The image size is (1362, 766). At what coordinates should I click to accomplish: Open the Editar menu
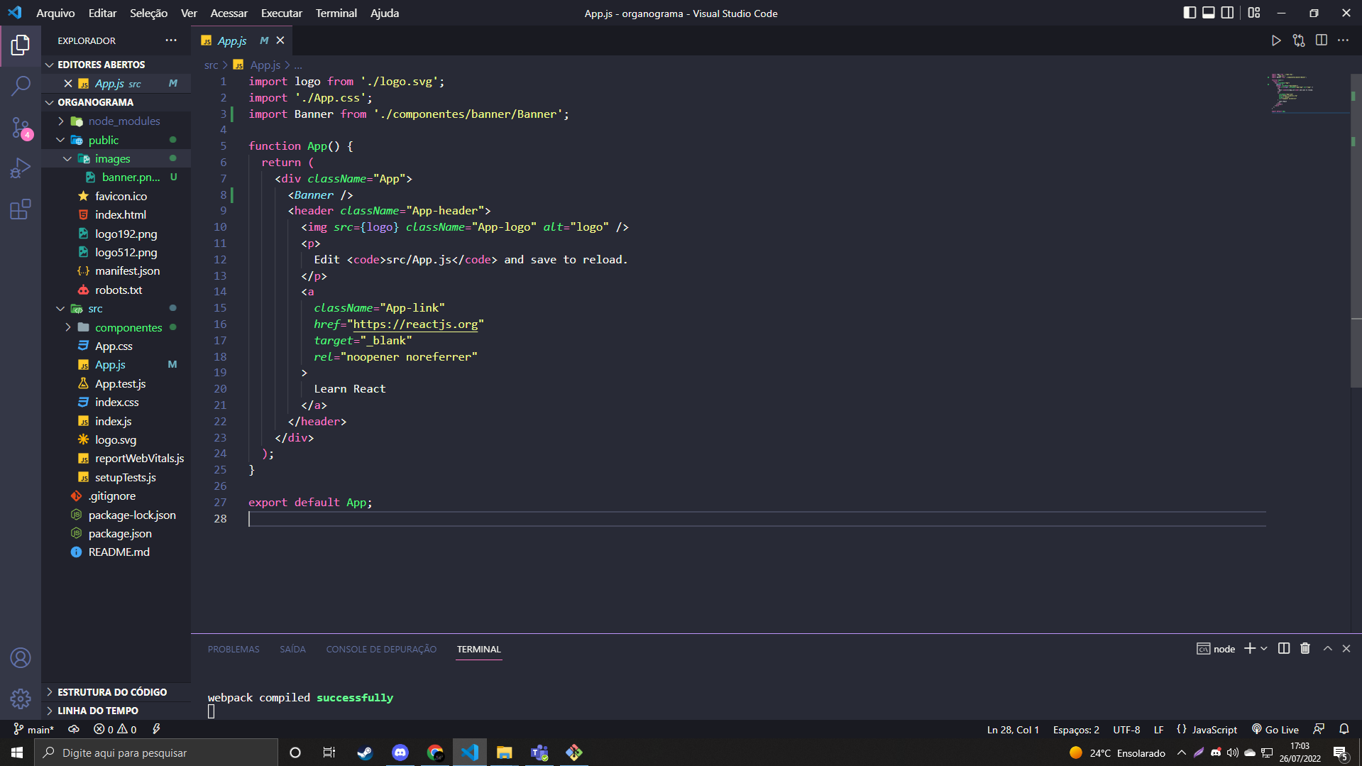point(102,13)
